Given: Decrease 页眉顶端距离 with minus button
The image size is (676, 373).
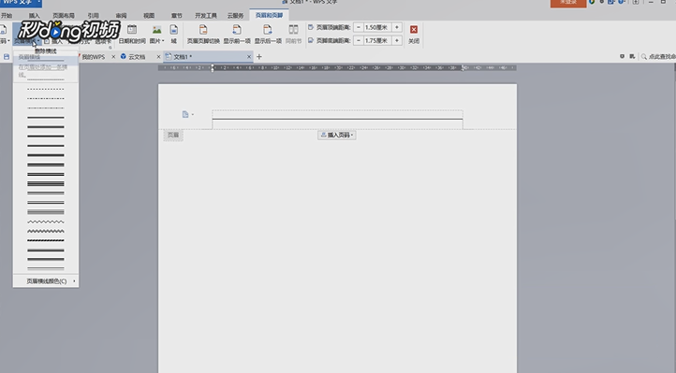Looking at the screenshot, I should click(x=359, y=27).
